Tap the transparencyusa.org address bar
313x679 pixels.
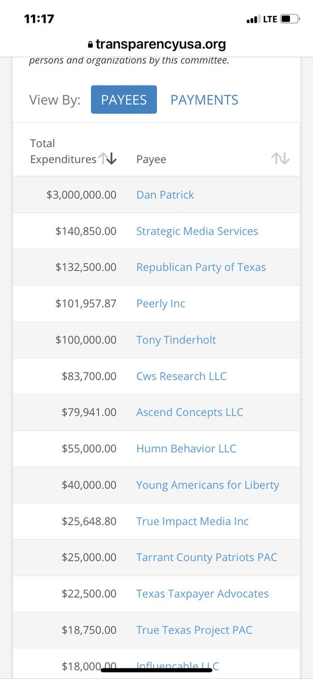(x=156, y=44)
